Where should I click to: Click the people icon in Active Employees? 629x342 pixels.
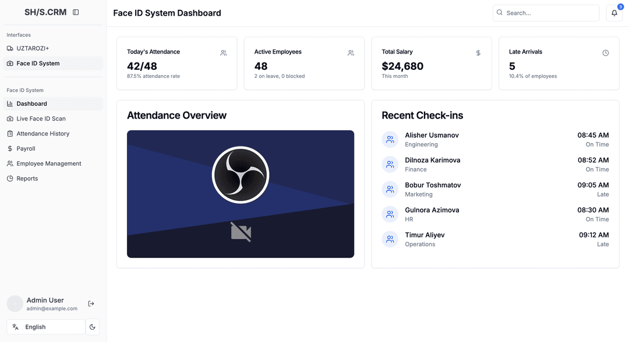coord(351,53)
